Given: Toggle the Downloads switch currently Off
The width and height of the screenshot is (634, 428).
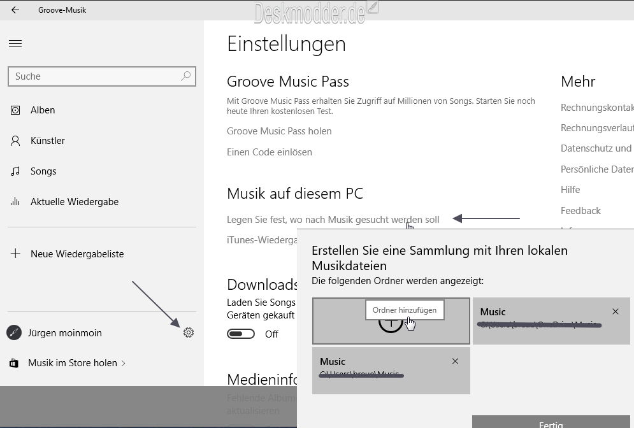Looking at the screenshot, I should click(x=241, y=334).
